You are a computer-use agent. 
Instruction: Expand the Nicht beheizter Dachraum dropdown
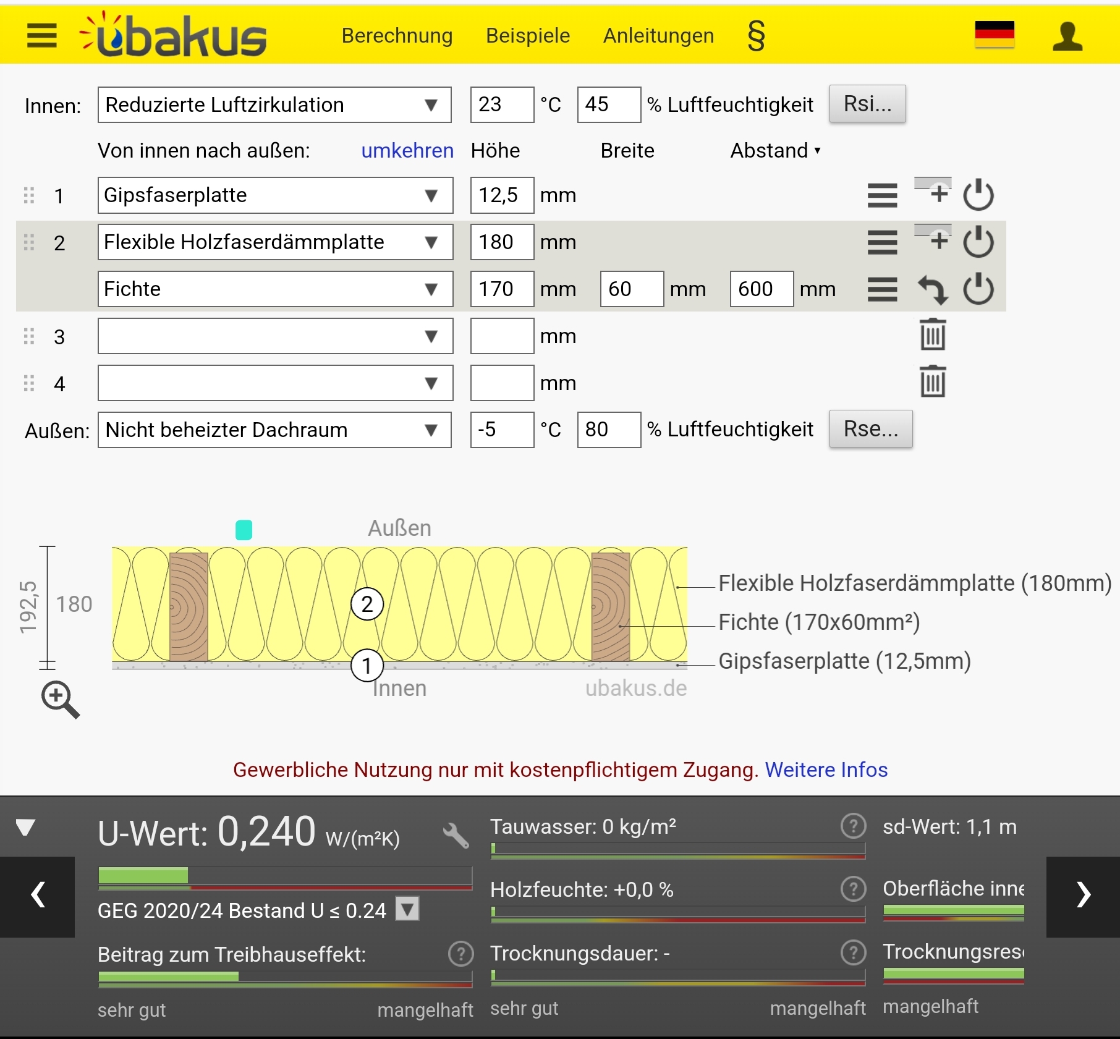click(x=274, y=430)
